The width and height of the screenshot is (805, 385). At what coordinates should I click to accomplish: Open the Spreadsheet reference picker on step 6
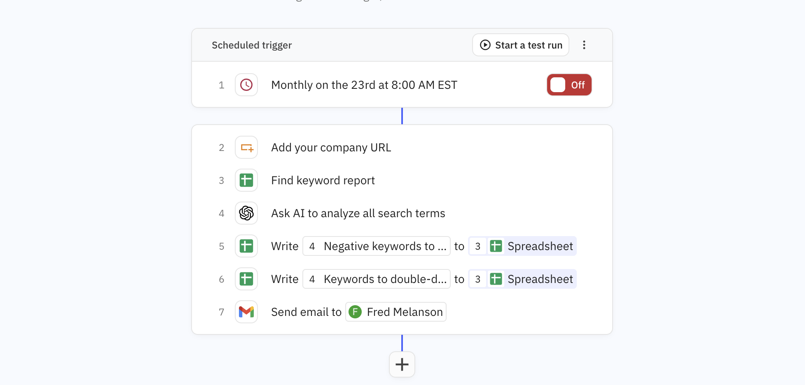click(x=522, y=278)
